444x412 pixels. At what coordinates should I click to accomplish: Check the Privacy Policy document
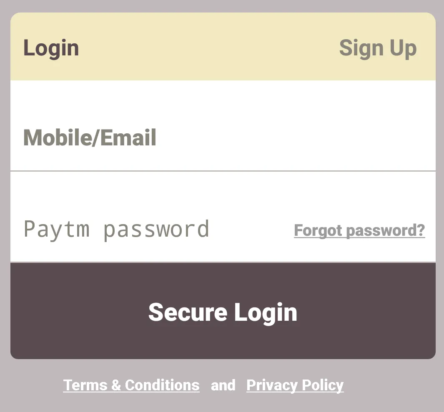pyautogui.click(x=295, y=385)
